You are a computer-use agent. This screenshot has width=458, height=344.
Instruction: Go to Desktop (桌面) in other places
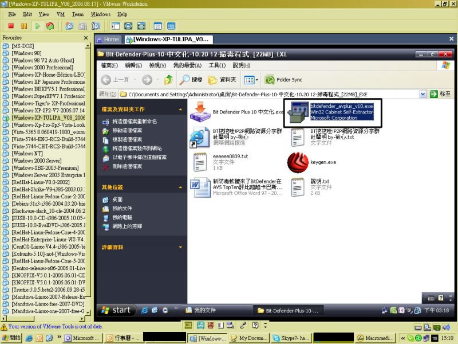click(117, 200)
